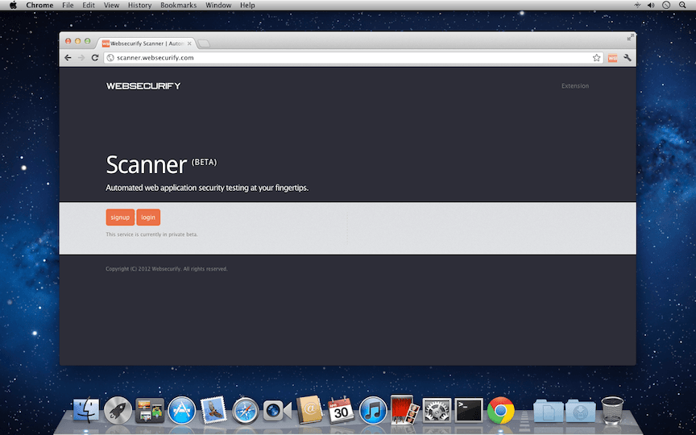Launch iTunes from the Dock
This screenshot has width=696, height=435.
pos(373,410)
